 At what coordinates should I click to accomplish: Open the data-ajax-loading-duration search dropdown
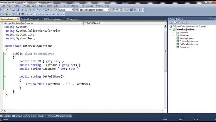[109, 10]
